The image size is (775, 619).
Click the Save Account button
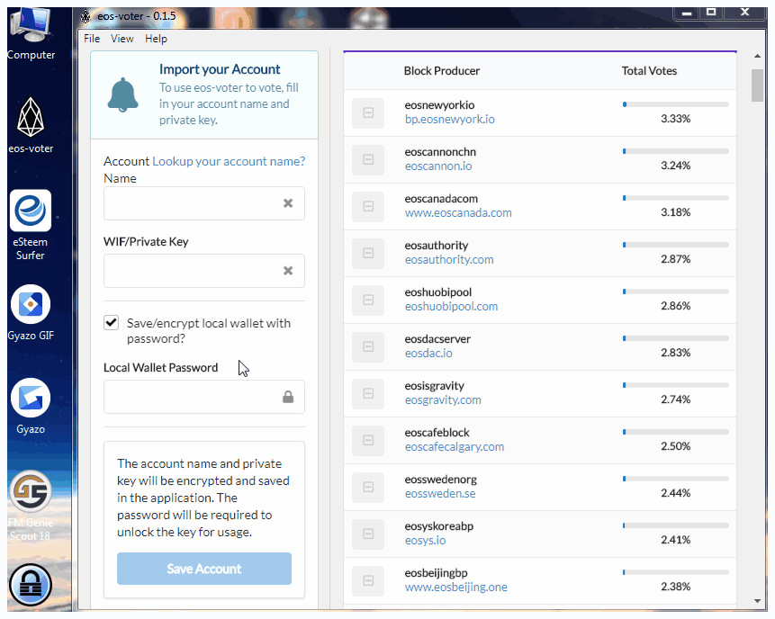point(204,569)
